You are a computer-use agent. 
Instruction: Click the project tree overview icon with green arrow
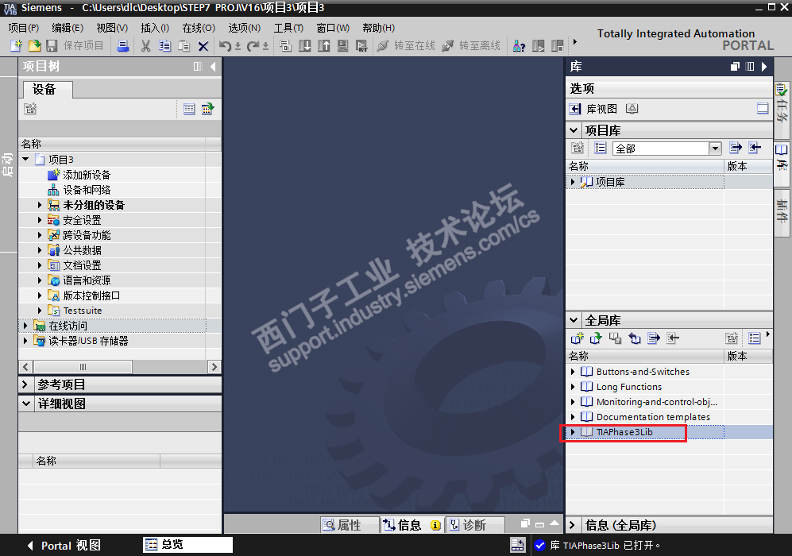pos(208,109)
